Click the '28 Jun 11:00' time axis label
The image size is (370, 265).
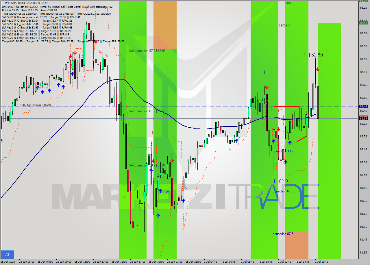coord(82,262)
